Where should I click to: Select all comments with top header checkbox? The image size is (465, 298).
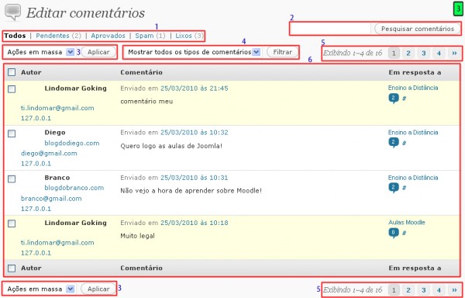pyautogui.click(x=12, y=72)
